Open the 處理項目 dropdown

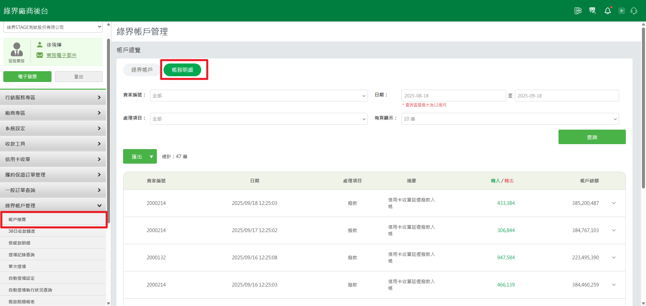pos(258,119)
